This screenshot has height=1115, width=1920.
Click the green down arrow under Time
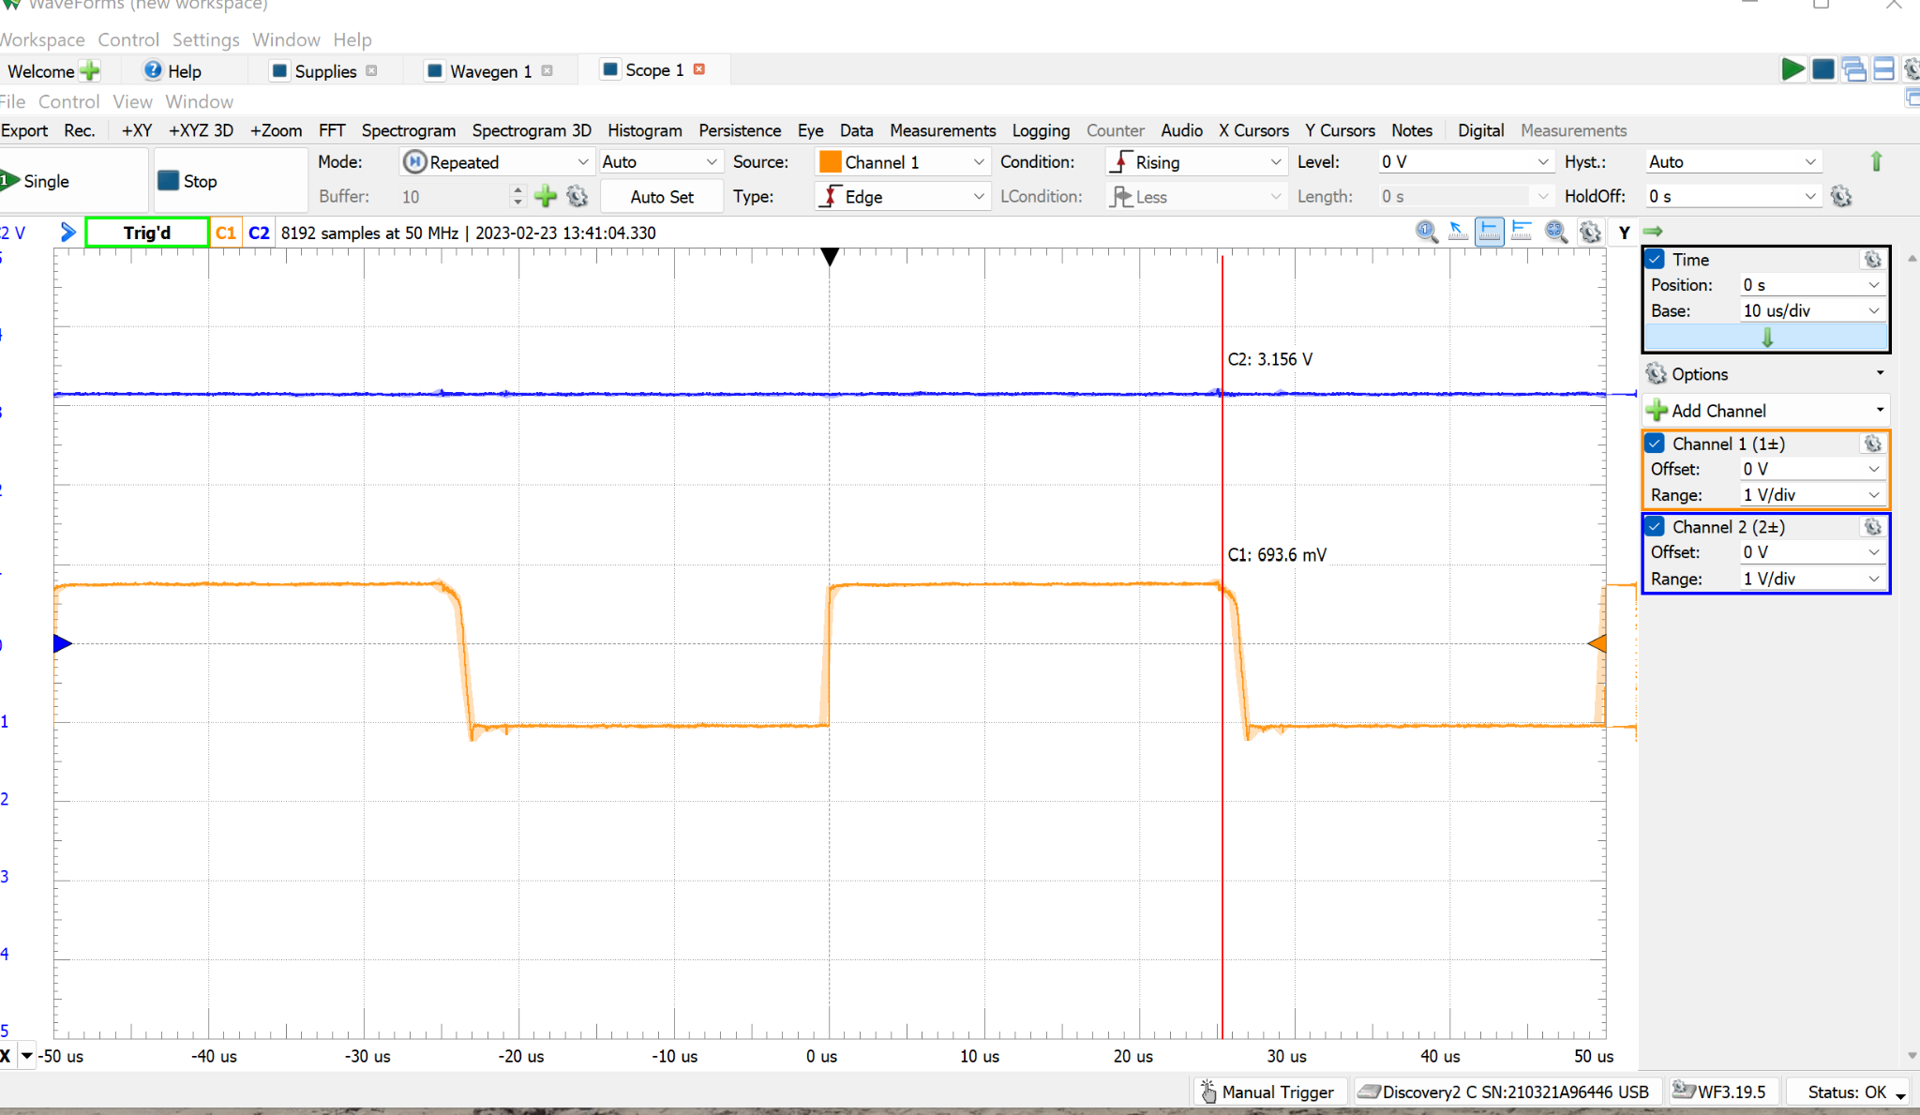(x=1767, y=338)
